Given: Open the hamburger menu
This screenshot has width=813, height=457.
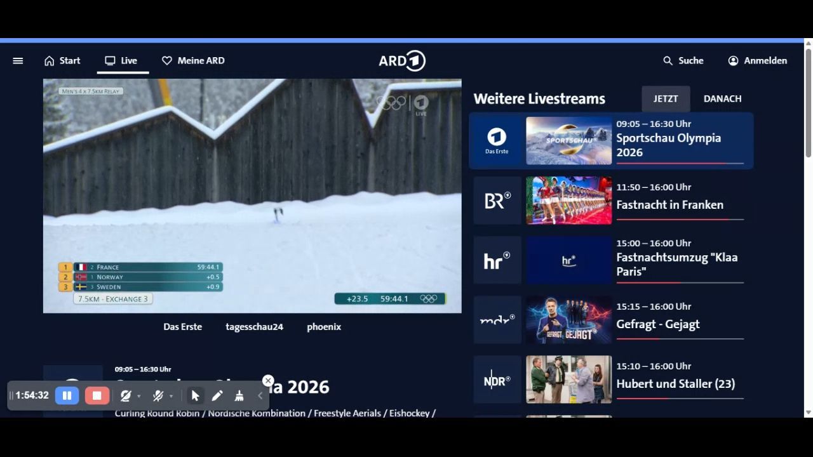Looking at the screenshot, I should [x=18, y=61].
